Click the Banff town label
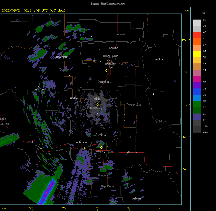Viewport: 216px width, 211px height. point(31,142)
